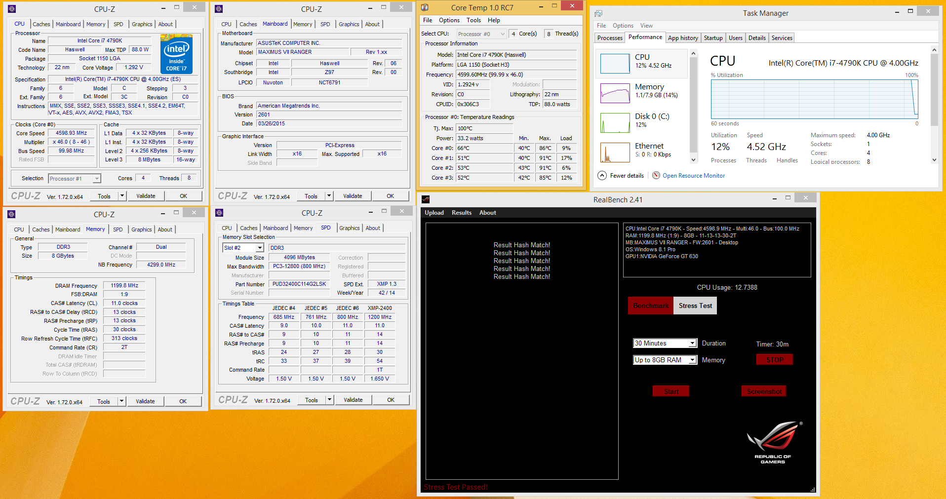This screenshot has width=946, height=499.
Task: Open the Results menu in RealBench
Action: [x=462, y=213]
